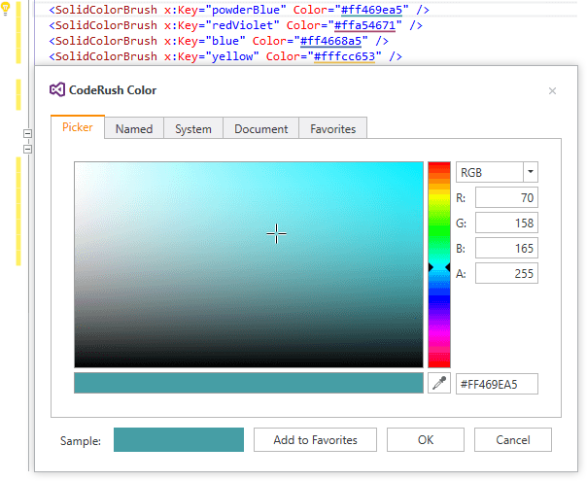This screenshot has width=587, height=481.
Task: Switch to the Named tab
Action: (134, 128)
